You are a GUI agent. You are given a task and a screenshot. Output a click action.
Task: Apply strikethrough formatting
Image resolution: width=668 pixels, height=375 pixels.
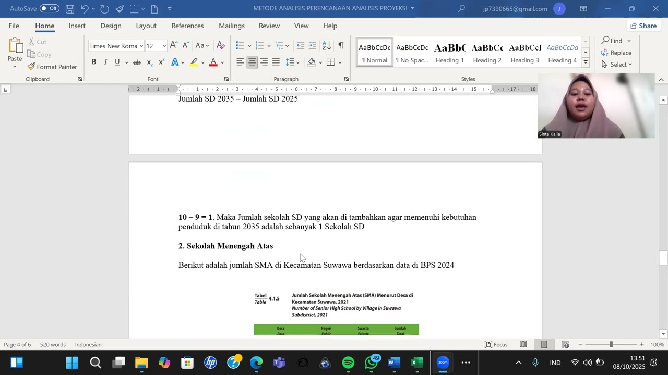137,63
